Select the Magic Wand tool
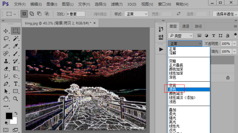 [x=16, y=39]
